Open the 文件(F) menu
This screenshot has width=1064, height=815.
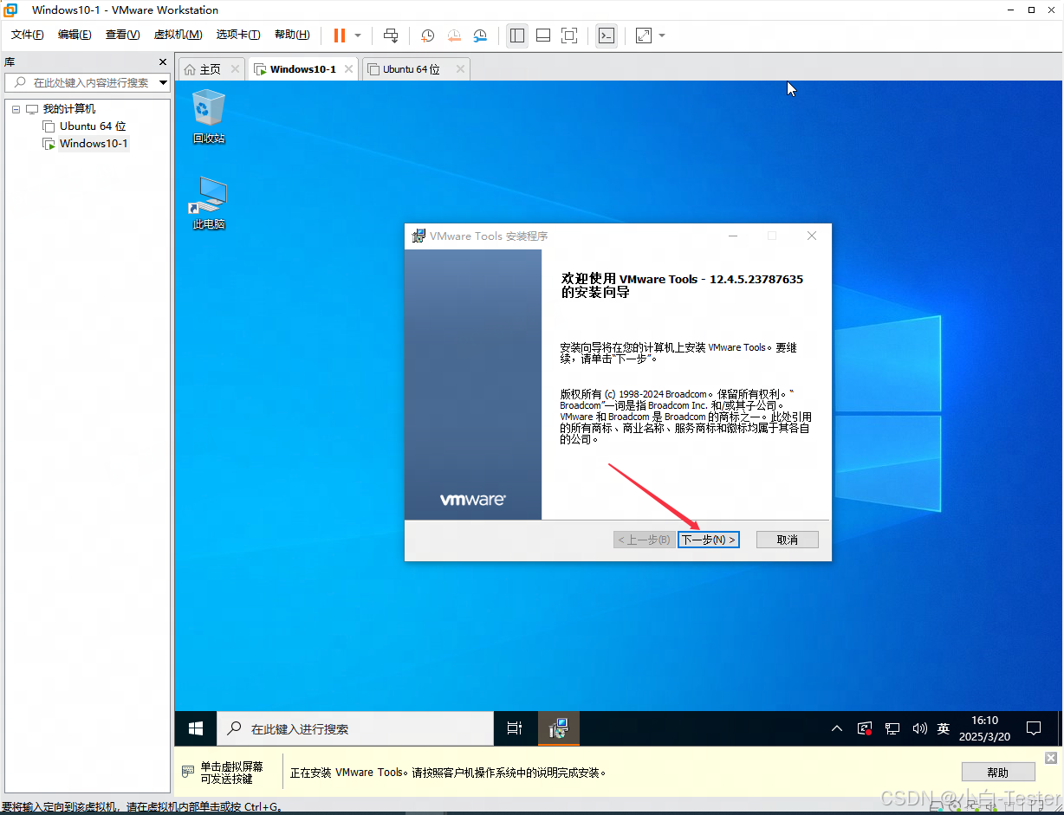[27, 35]
